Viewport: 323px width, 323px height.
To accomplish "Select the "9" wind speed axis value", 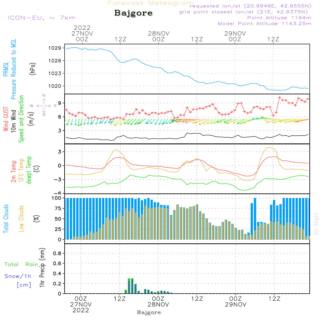I will point(60,103).
